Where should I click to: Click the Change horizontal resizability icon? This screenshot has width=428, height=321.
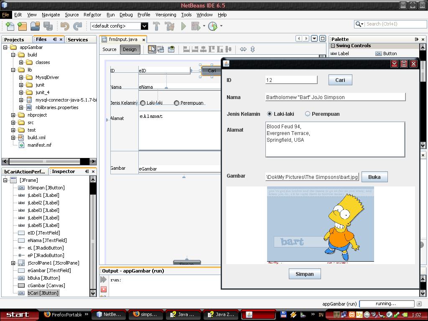click(x=243, y=49)
